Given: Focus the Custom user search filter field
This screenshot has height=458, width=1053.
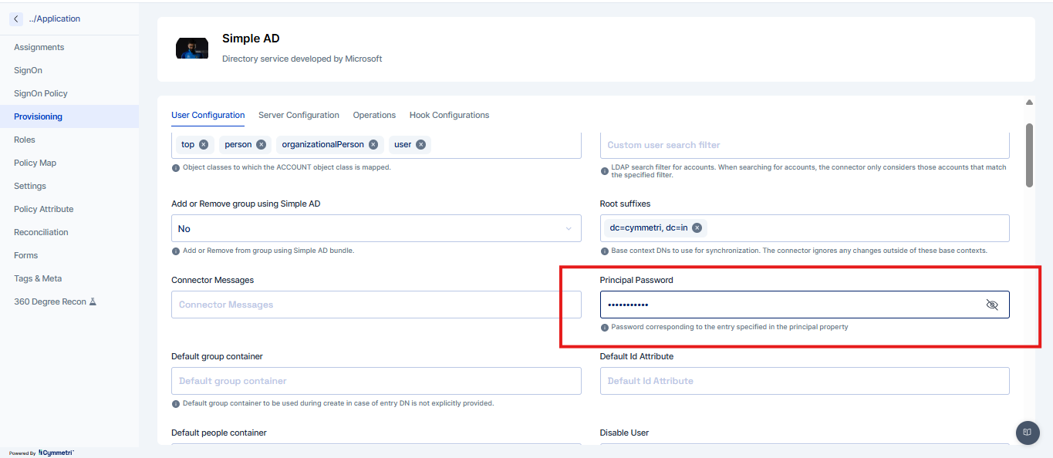Looking at the screenshot, I should [x=805, y=145].
